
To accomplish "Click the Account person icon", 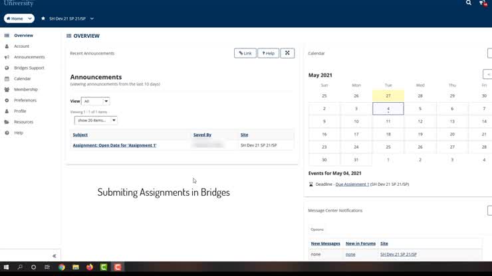I will (x=7, y=46).
